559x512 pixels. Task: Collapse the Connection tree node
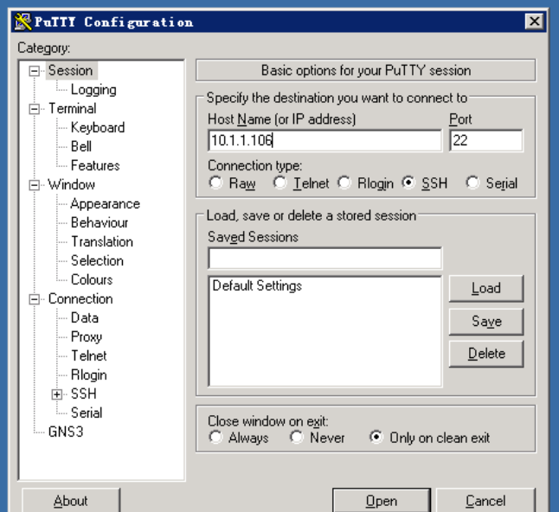point(35,299)
